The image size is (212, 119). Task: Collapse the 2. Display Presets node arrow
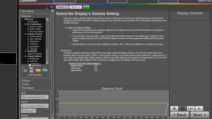[23, 34]
